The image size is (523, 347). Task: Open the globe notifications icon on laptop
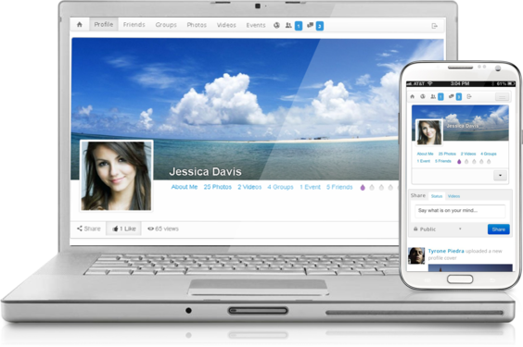(276, 25)
